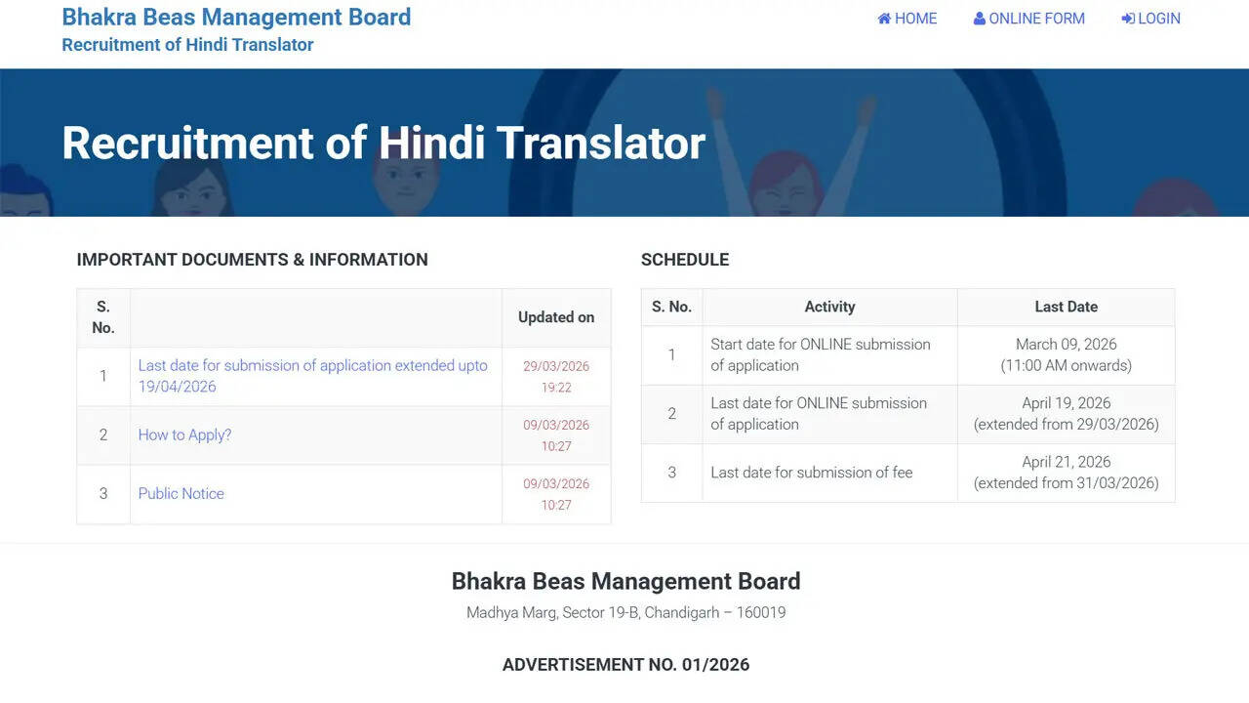The height and width of the screenshot is (703, 1249).
Task: Open the application last date extended notice link
Action: point(312,376)
